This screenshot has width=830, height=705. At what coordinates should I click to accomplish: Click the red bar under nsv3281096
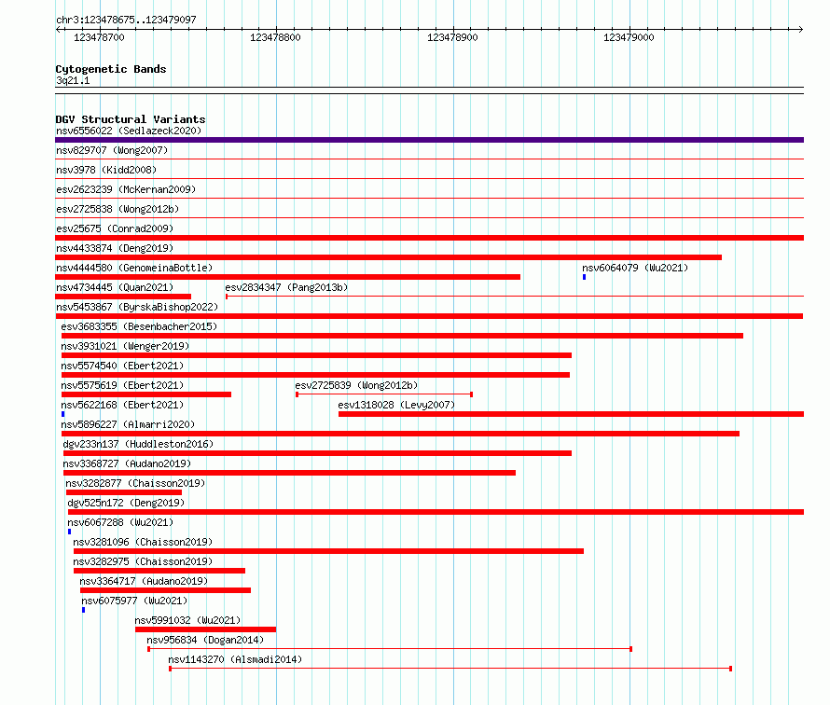click(328, 551)
